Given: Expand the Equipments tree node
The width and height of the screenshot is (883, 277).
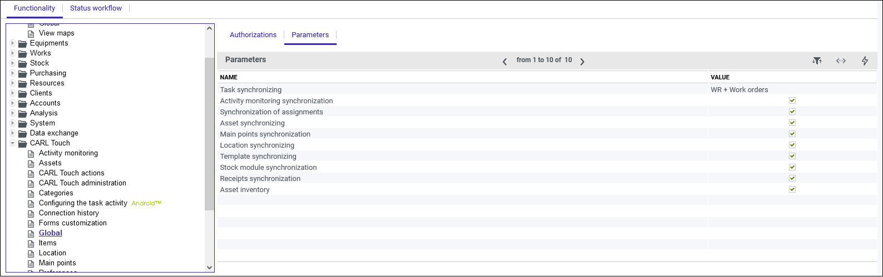Looking at the screenshot, I should [x=12, y=43].
